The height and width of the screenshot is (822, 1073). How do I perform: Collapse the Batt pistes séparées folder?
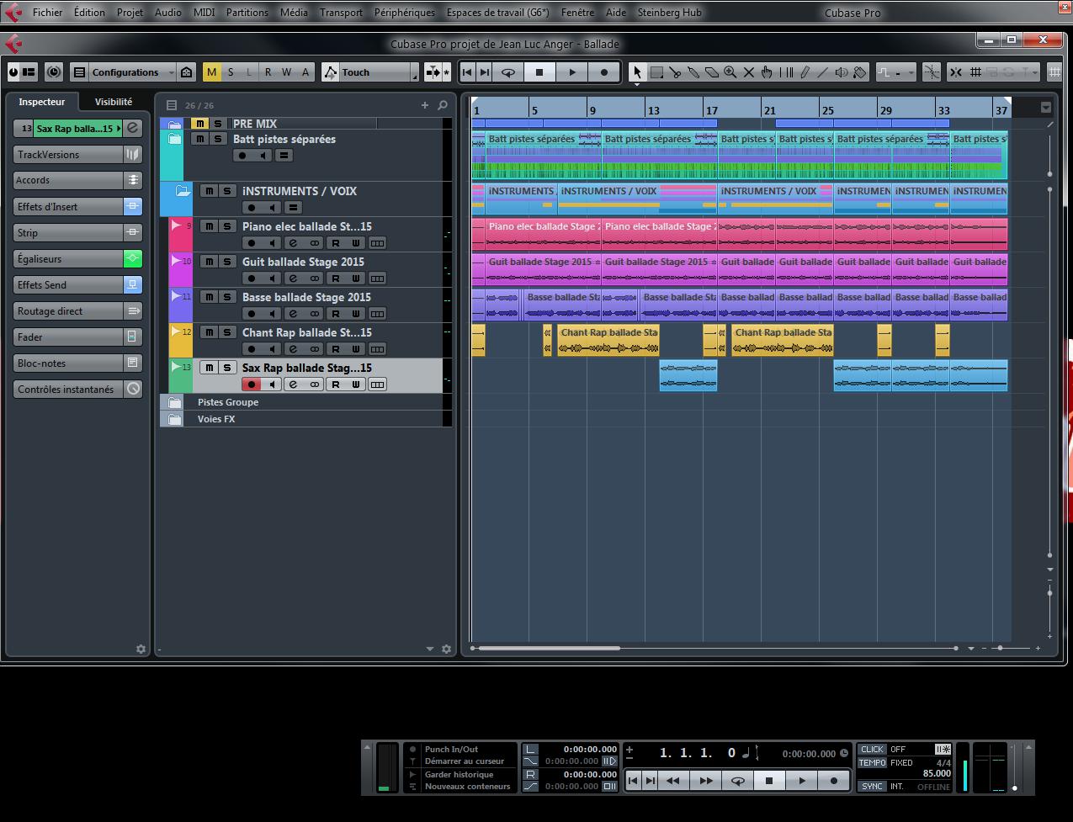click(174, 140)
